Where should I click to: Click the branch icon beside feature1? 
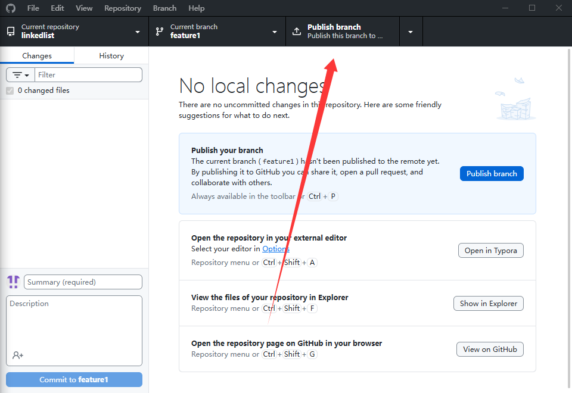(x=160, y=32)
